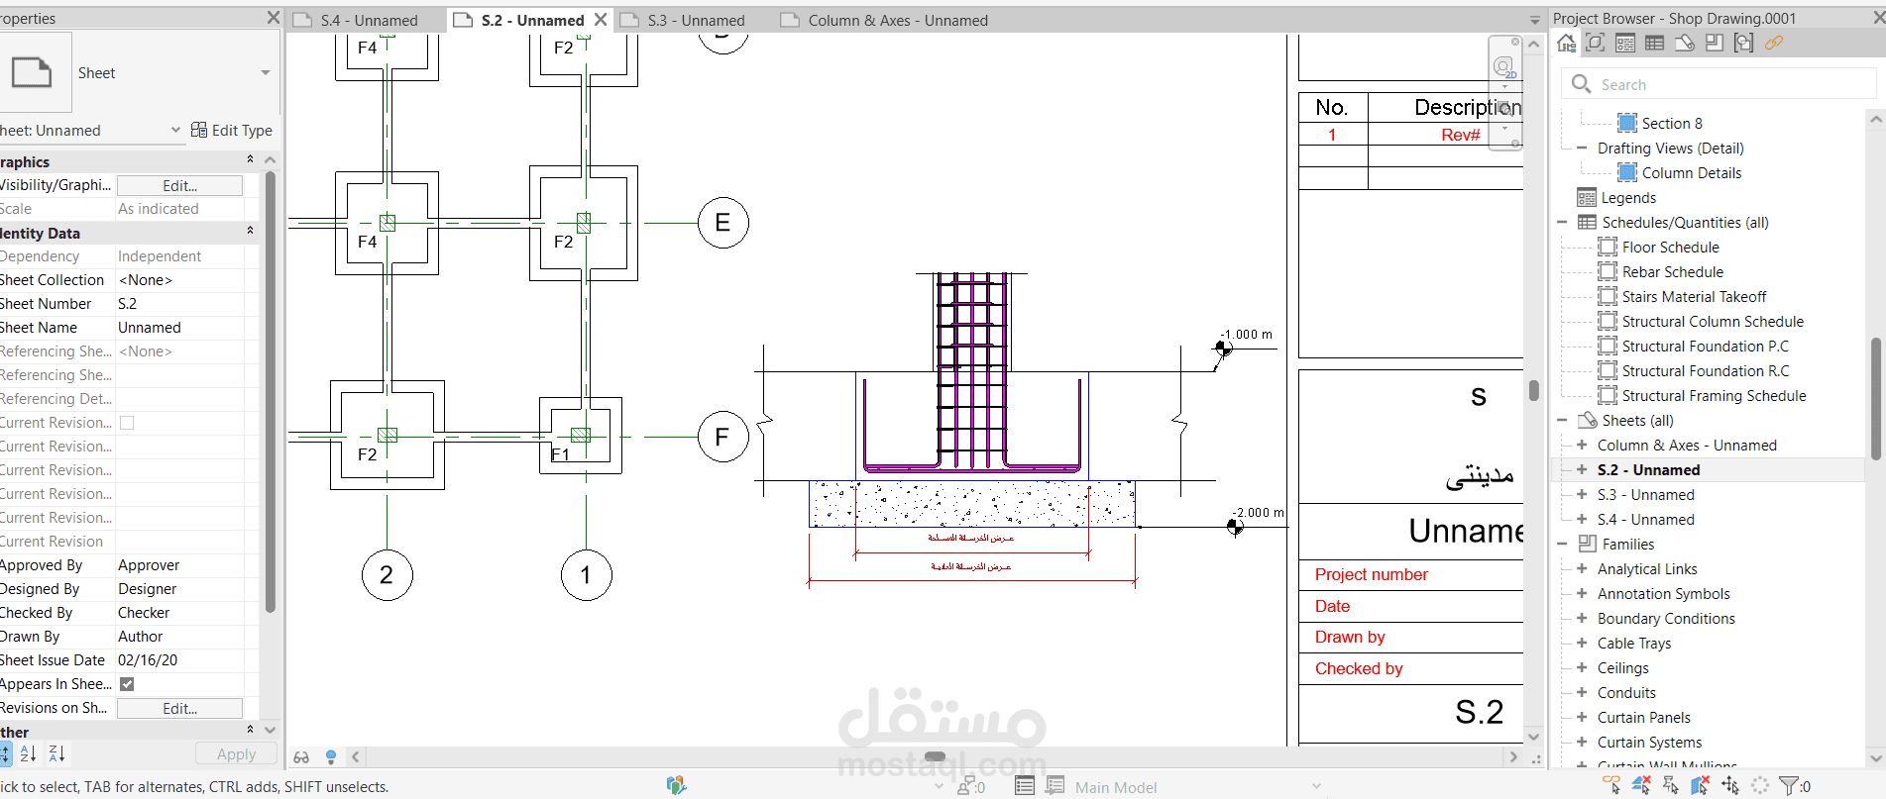1886x799 pixels.
Task: Click the magnifier icon in the search box
Action: click(1582, 84)
